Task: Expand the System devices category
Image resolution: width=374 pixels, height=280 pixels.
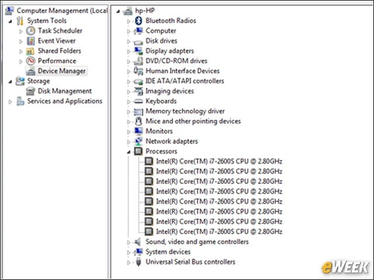Action: (x=129, y=253)
